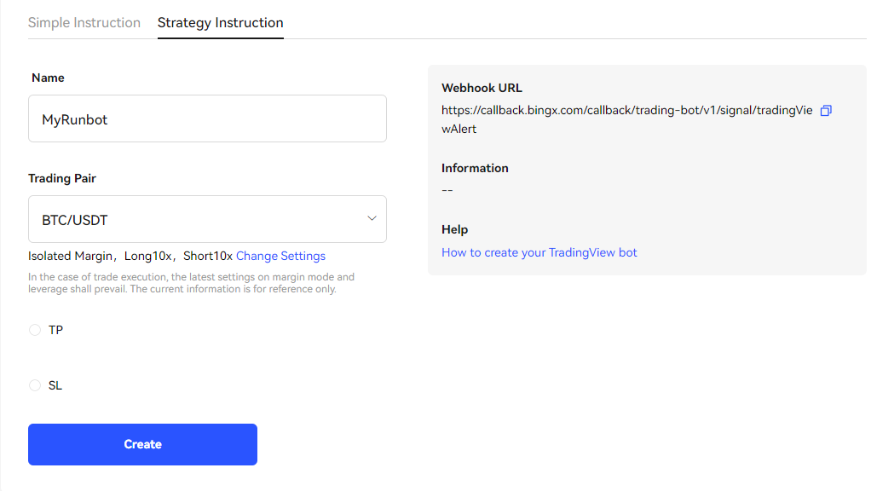This screenshot has width=871, height=491.
Task: Click the chevron arrow in the Trading Pair box
Action: [x=372, y=219]
